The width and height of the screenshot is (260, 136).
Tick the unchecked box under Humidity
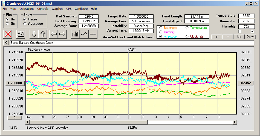tap(240, 31)
